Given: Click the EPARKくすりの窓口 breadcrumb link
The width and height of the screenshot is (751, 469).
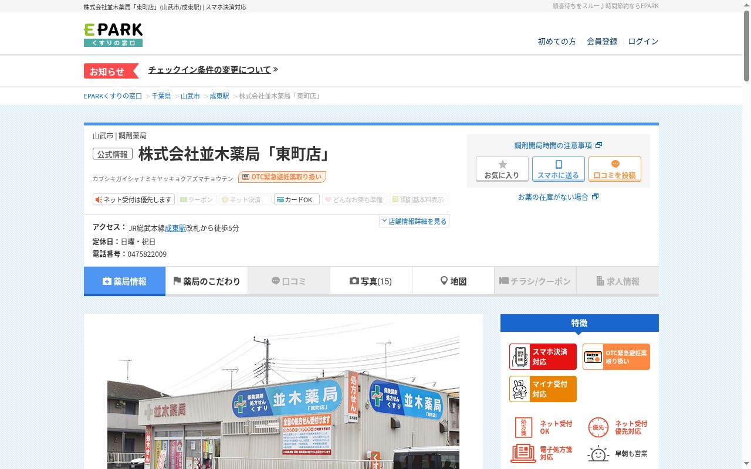Looking at the screenshot, I should point(113,96).
